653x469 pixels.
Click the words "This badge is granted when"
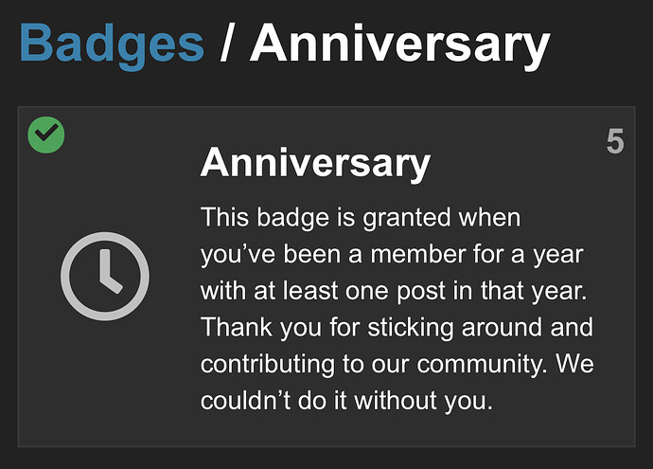click(x=361, y=218)
